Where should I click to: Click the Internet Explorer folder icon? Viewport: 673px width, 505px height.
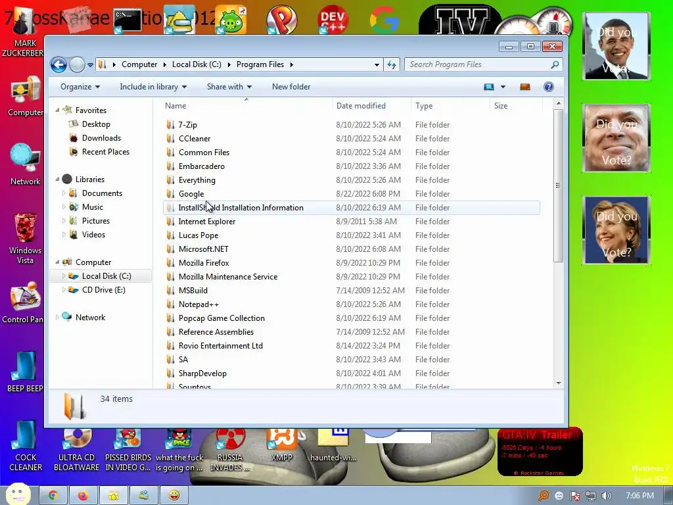170,222
